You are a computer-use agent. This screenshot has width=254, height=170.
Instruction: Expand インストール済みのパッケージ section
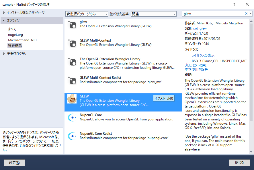[x=4, y=13]
